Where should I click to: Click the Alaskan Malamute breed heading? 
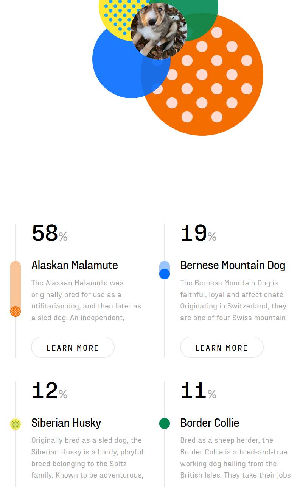[75, 265]
